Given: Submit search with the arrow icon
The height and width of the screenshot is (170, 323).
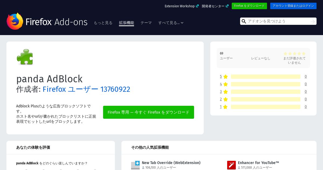Looking at the screenshot, I should point(313,21).
